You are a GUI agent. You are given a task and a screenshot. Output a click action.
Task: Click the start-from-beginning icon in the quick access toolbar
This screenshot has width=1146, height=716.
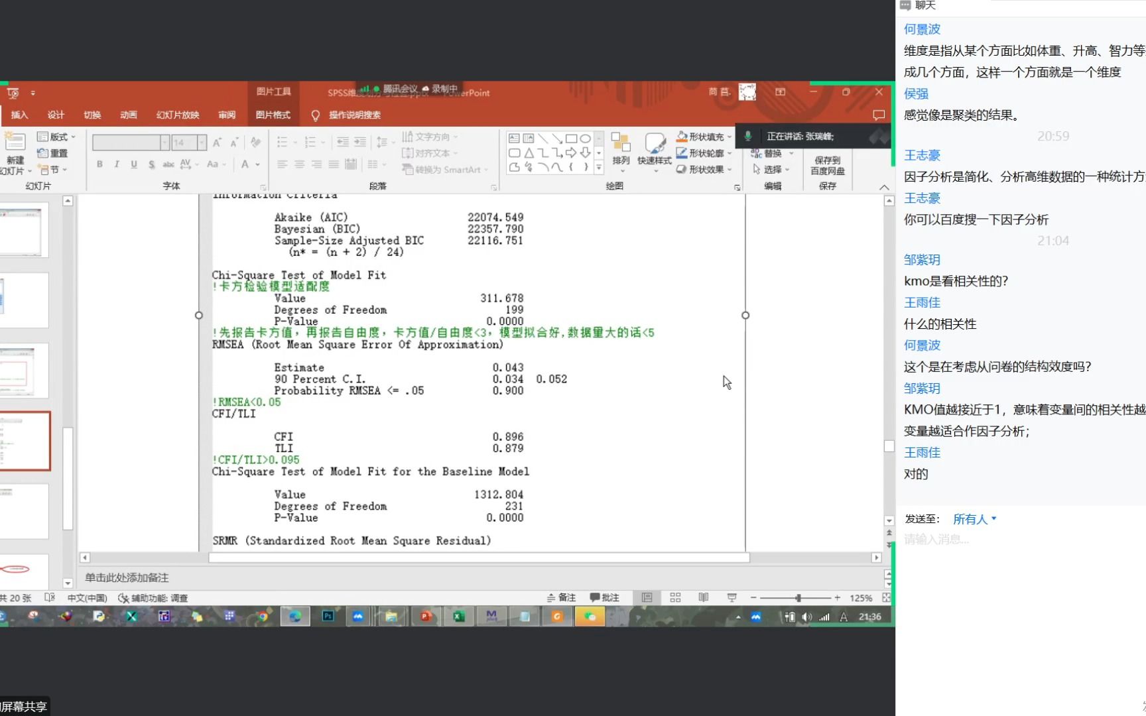click(13, 93)
